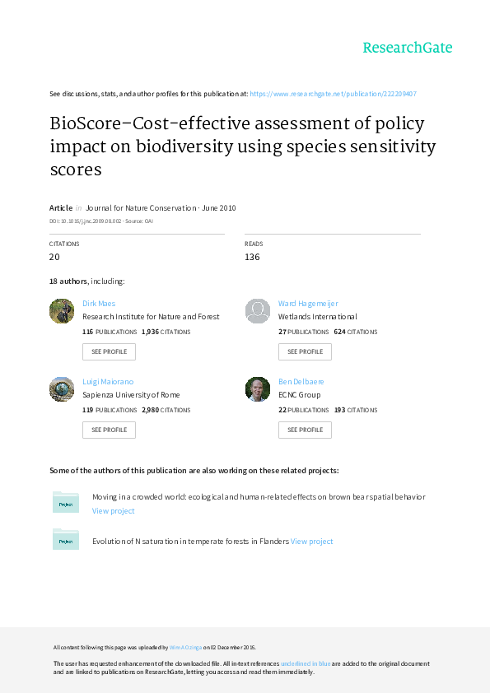Click SEE PROFILE under Ben Delbaere

point(305,430)
